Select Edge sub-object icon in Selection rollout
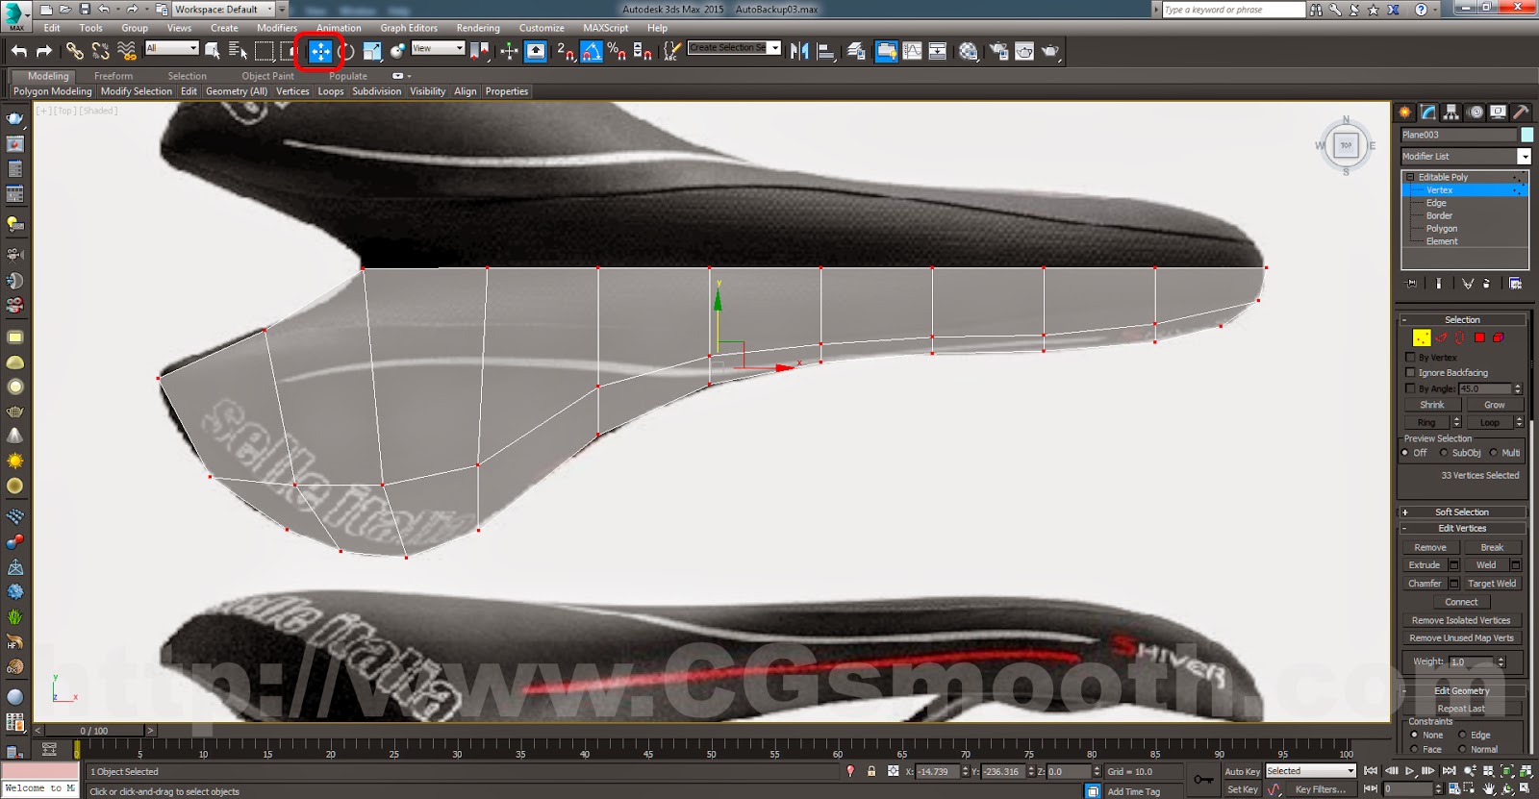The height and width of the screenshot is (799, 1539). coord(1441,337)
